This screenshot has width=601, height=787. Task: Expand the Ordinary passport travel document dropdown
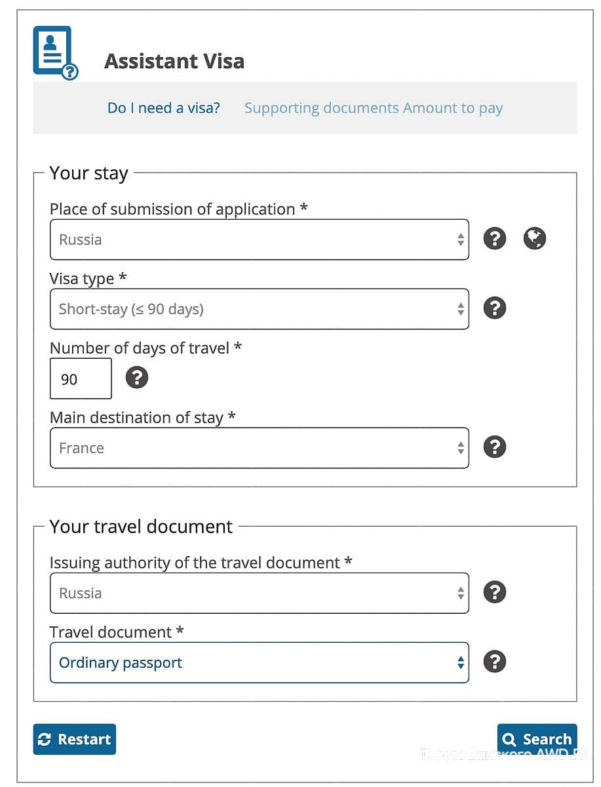coord(259,662)
